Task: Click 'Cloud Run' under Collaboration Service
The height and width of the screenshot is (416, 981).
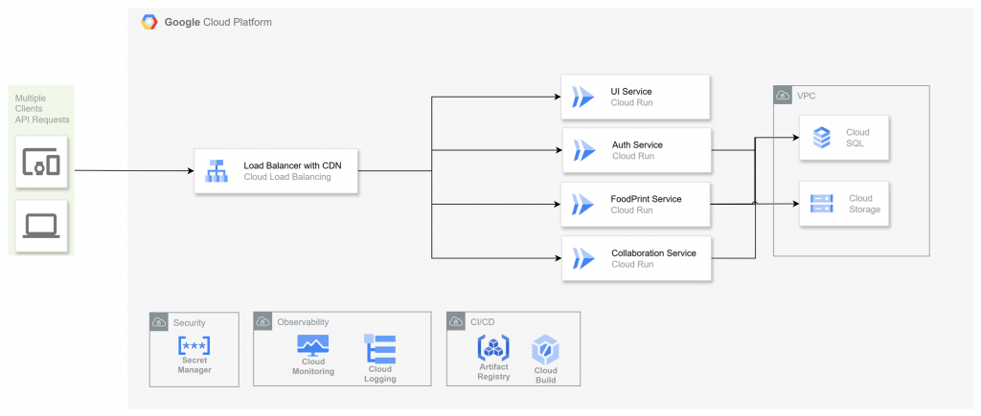Action: (x=632, y=264)
